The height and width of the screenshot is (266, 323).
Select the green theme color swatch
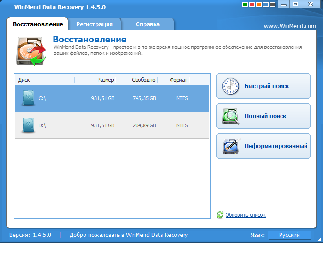[245, 5]
